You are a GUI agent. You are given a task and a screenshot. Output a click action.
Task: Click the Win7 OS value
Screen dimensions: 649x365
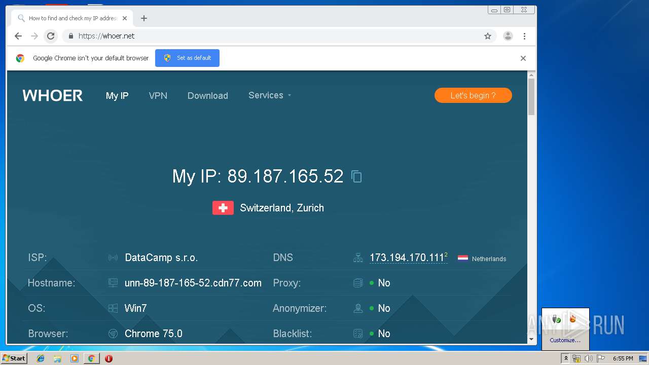tap(135, 308)
